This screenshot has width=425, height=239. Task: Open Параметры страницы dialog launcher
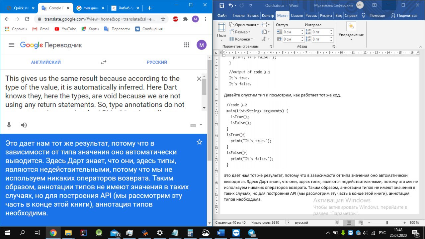271,47
